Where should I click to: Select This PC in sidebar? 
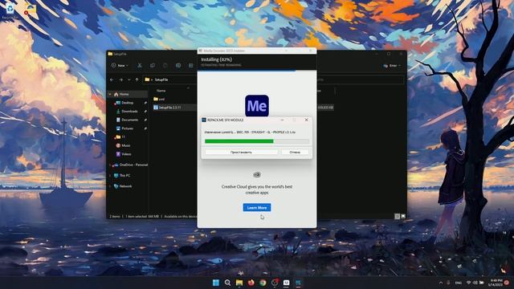(124, 176)
